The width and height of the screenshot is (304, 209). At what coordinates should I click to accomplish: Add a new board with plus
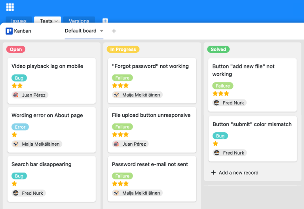(114, 31)
